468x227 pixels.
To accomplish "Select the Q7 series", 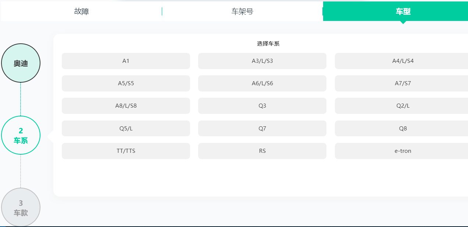I will [x=262, y=128].
